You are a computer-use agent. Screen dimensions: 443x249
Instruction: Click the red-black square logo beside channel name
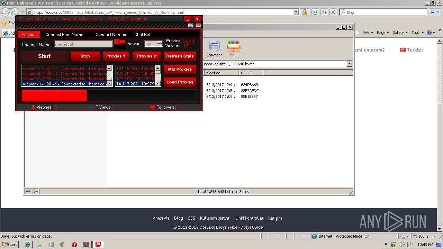[x=120, y=44]
